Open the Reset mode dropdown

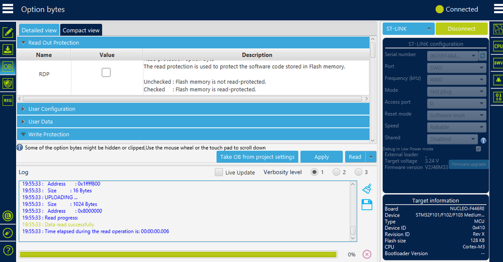457,116
